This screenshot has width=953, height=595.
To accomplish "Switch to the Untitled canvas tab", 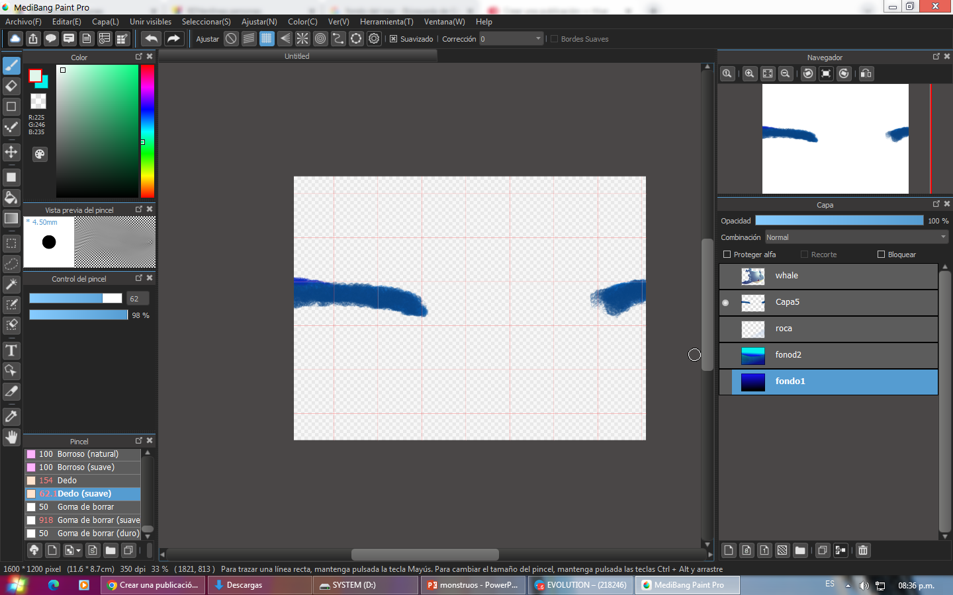I will tap(297, 56).
